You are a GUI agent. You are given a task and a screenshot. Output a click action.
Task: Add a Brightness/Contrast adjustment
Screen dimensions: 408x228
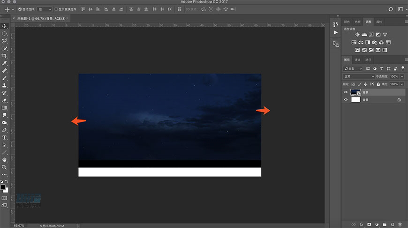point(357,35)
